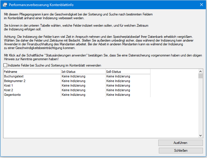Click Soll-Status cell of Kost 1
207x158 pixels.
coord(128,86)
